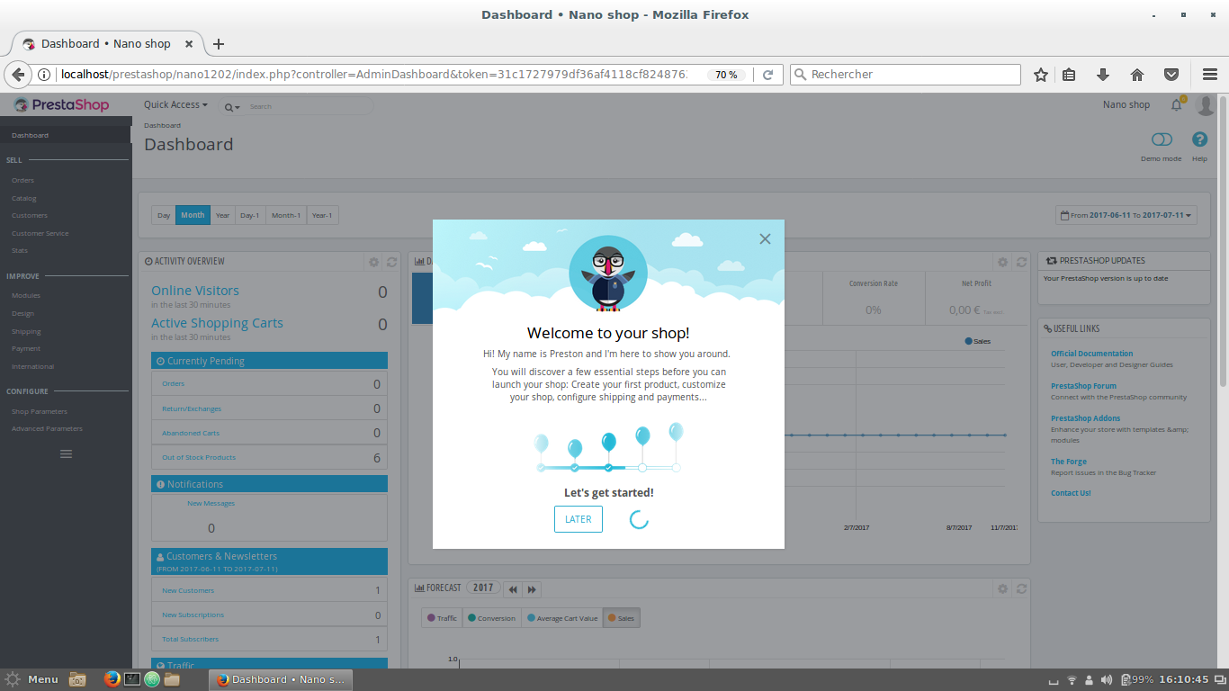Select the Day-1 date range tab
The height and width of the screenshot is (691, 1229).
click(250, 215)
